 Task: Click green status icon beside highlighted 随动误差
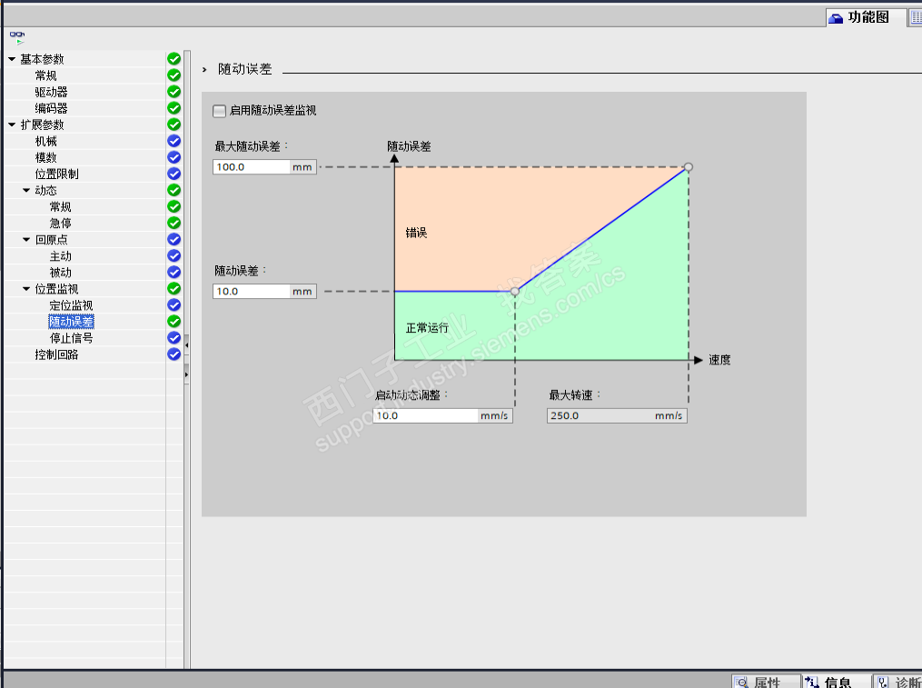174,322
